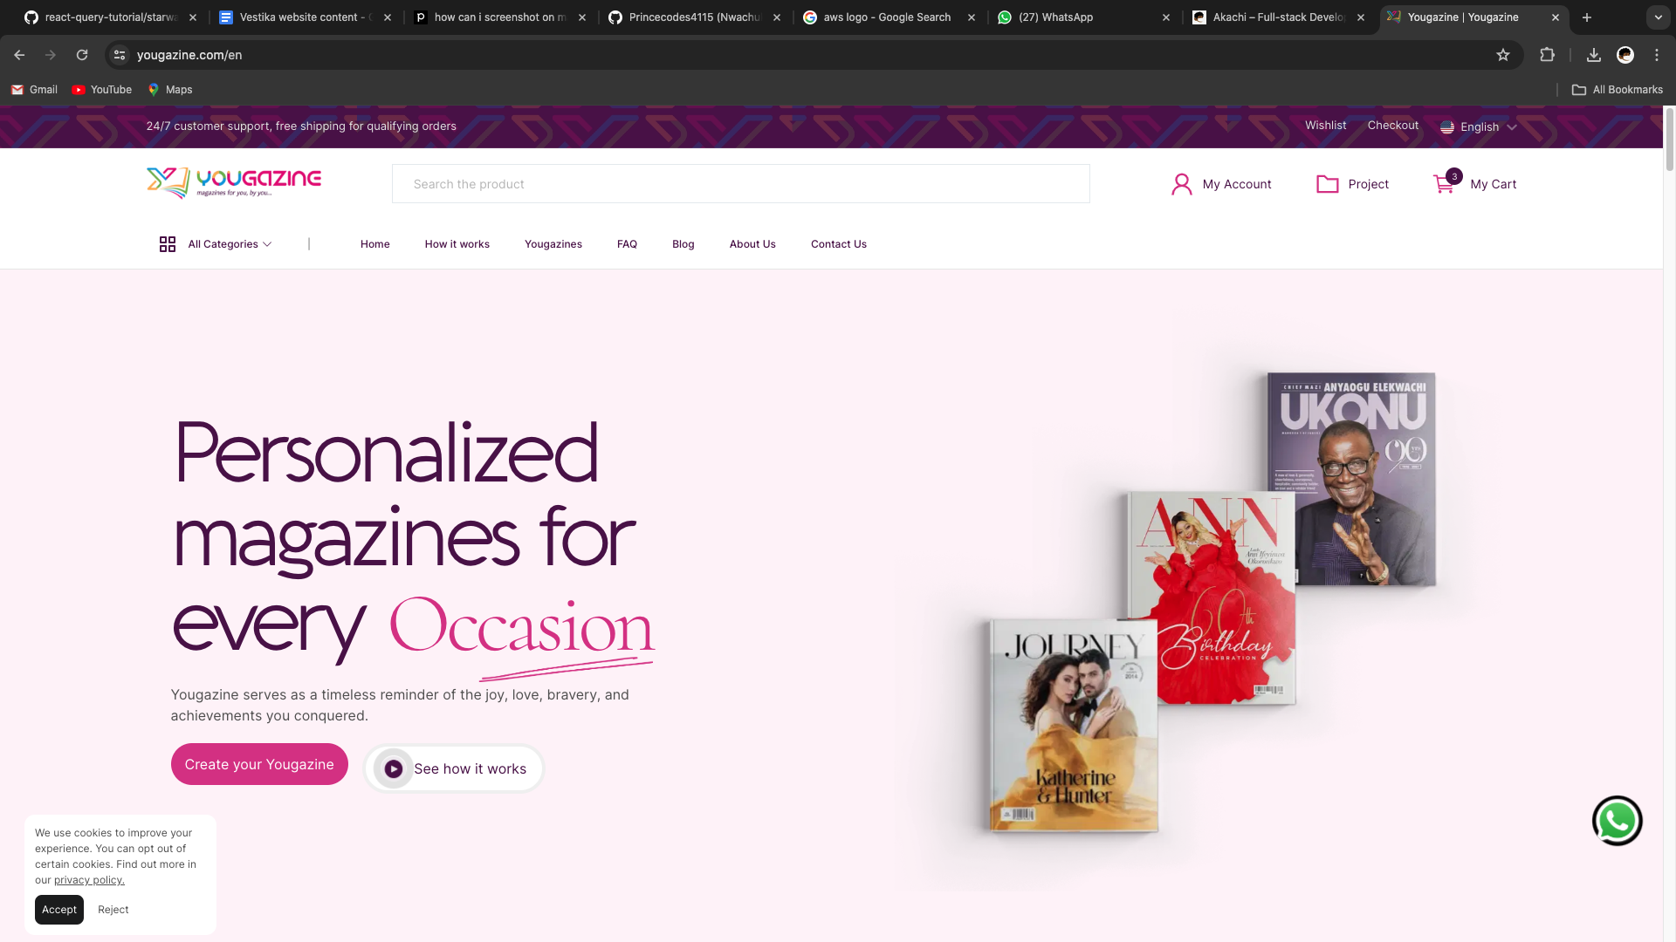Open Maps bookmark

170,90
